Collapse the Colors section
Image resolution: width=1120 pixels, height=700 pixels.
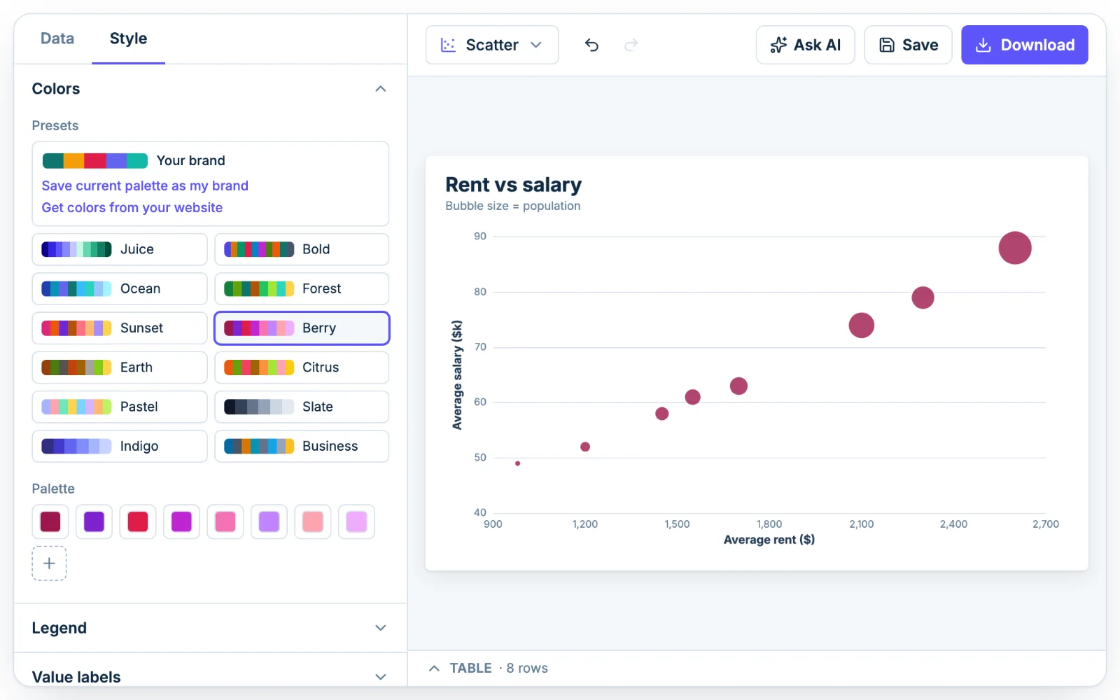pyautogui.click(x=381, y=89)
